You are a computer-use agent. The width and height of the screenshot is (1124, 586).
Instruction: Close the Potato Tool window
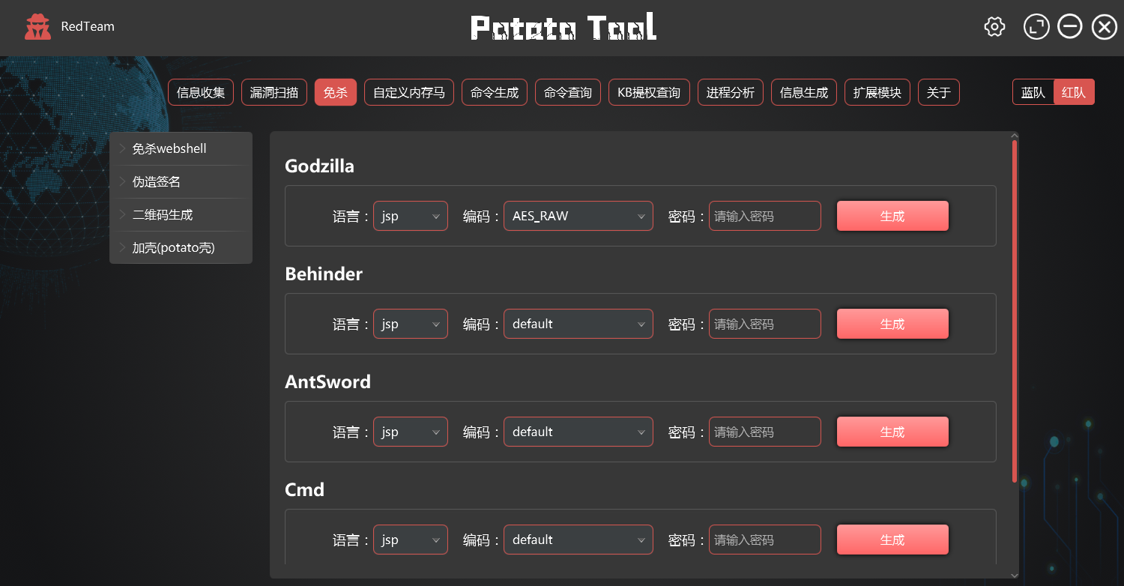(x=1105, y=27)
